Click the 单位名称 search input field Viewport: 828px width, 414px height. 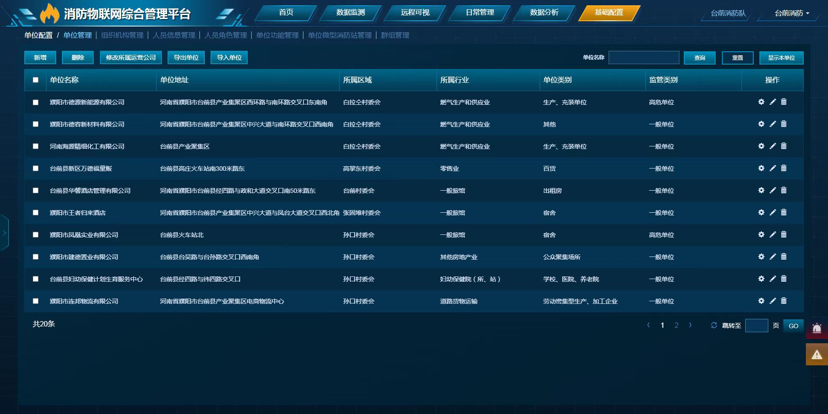pyautogui.click(x=644, y=57)
